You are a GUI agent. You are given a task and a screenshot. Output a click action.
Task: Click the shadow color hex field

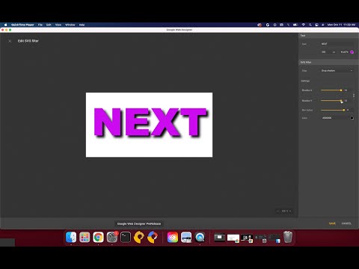335,118
